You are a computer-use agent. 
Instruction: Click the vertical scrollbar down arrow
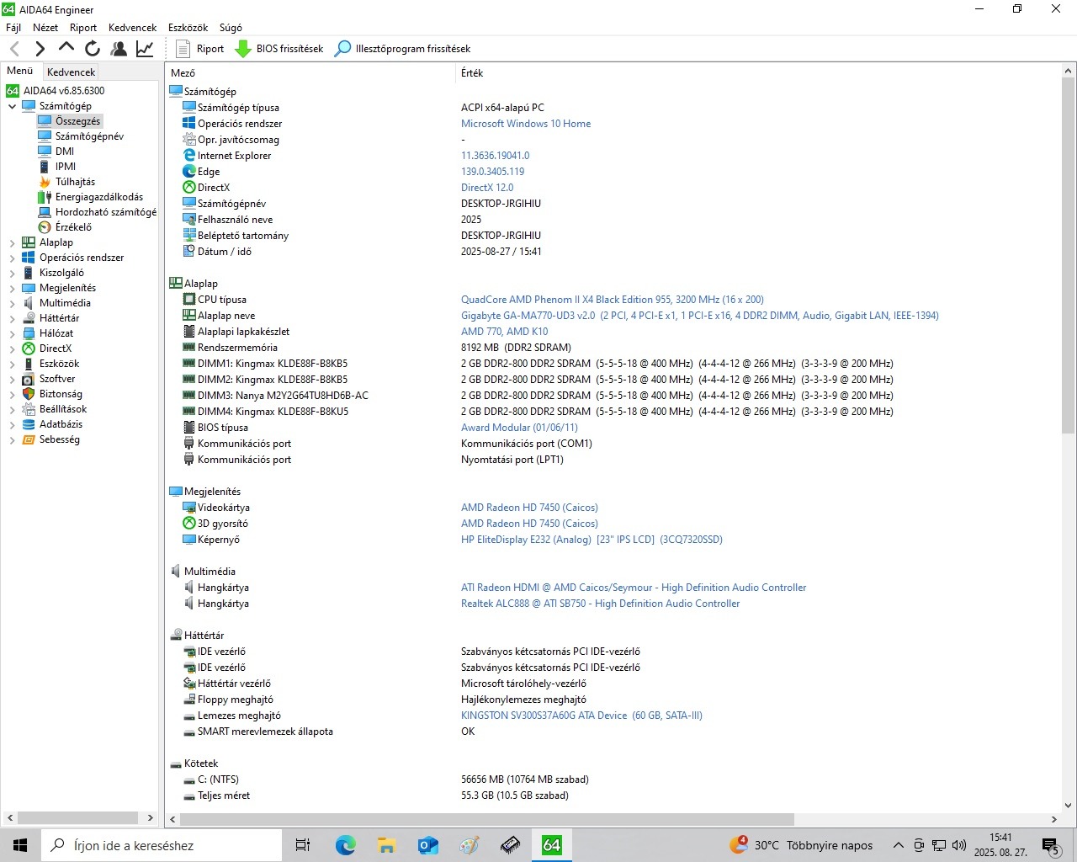click(1069, 805)
